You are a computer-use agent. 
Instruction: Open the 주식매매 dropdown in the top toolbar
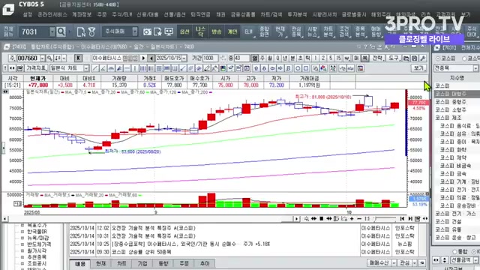tap(135, 31)
